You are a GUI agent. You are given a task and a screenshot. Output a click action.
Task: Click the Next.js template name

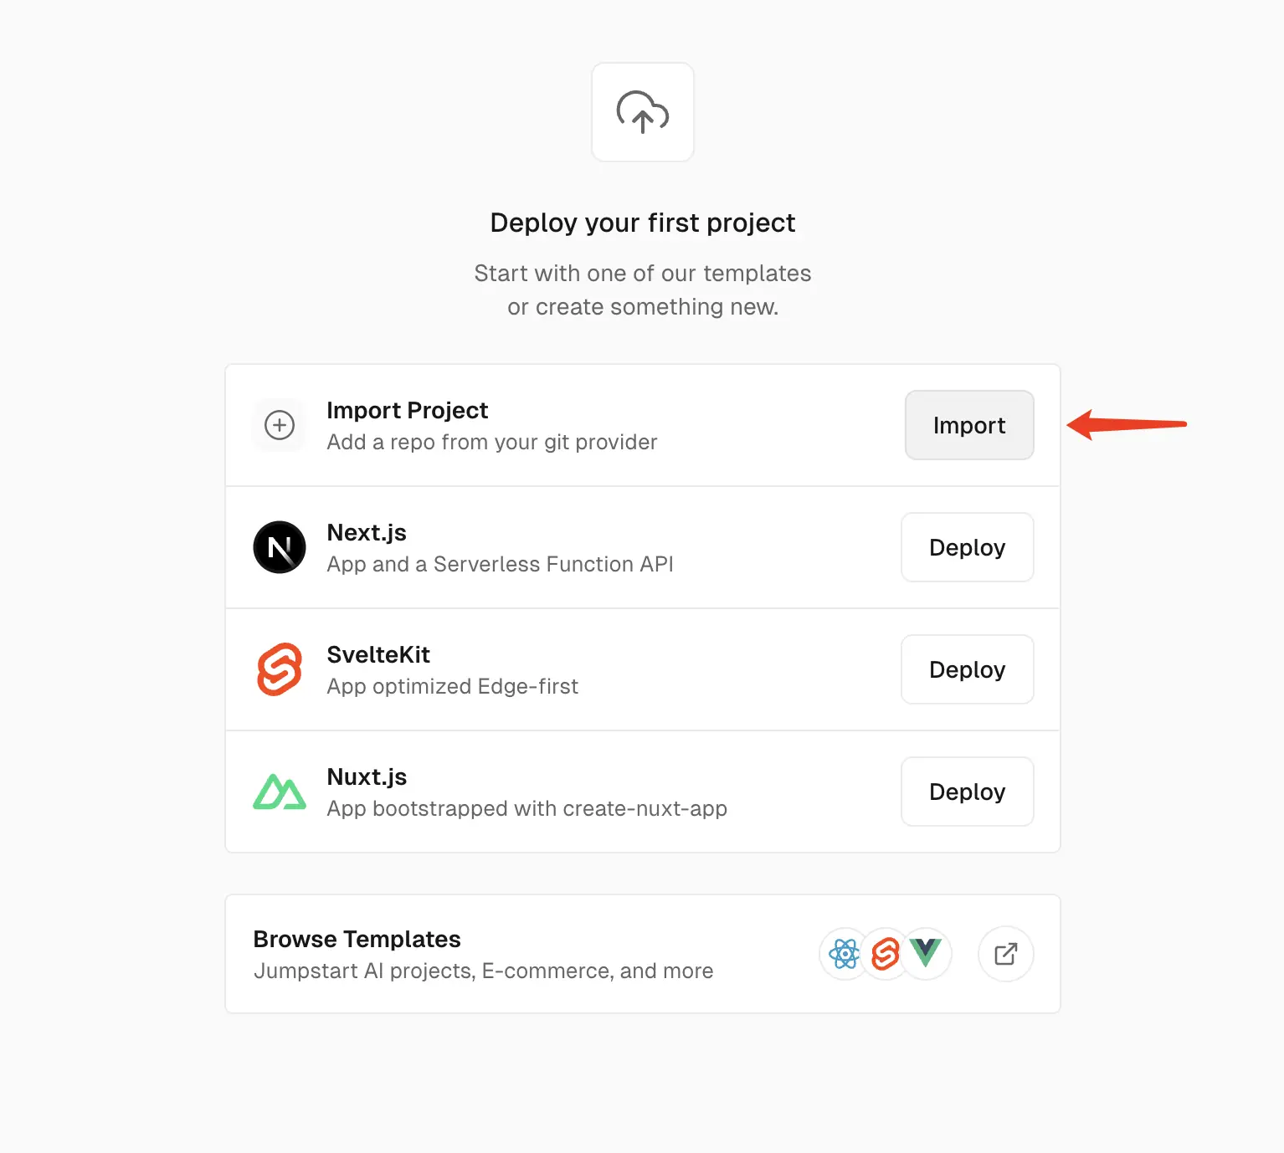tap(367, 532)
